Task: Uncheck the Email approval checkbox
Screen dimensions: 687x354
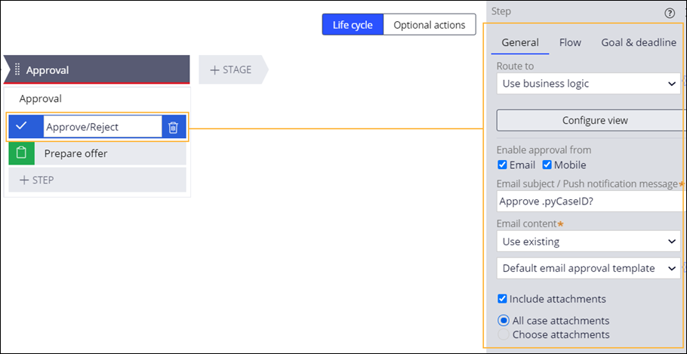Action: [x=502, y=165]
